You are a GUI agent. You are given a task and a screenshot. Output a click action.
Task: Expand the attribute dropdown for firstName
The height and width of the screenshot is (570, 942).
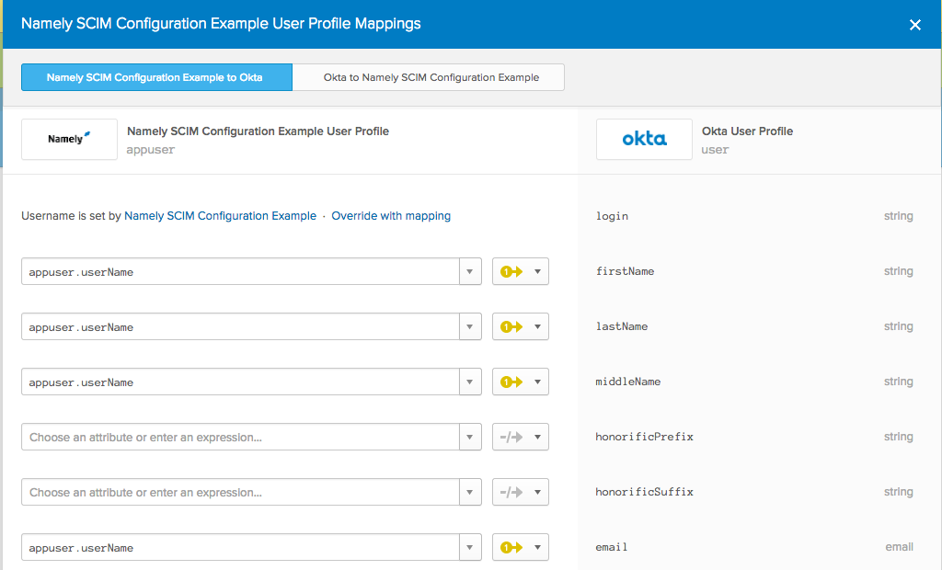(x=470, y=272)
